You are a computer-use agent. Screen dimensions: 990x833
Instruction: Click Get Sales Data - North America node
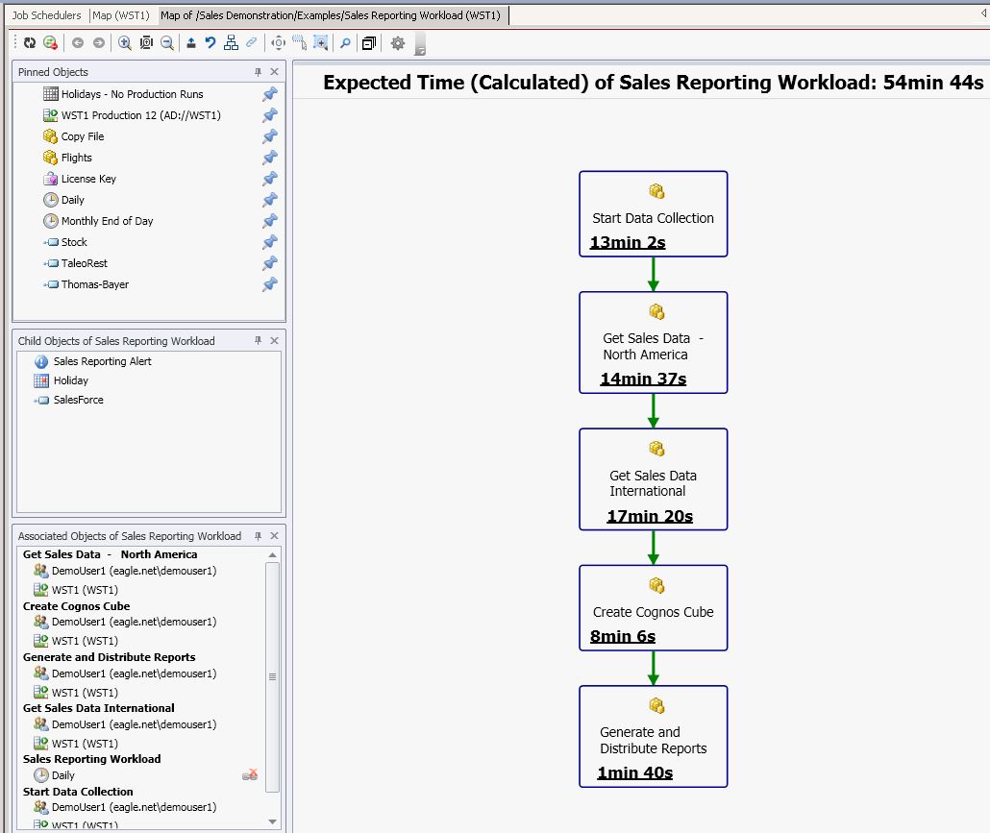point(653,342)
